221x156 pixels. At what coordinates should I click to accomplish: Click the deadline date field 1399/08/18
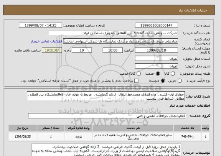156,50
